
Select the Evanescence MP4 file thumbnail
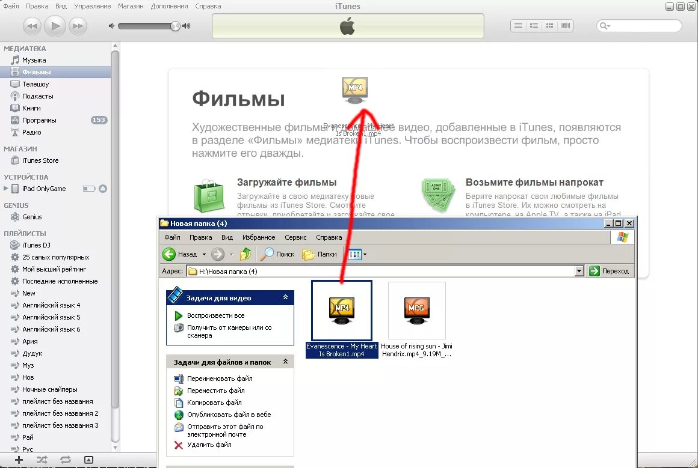pos(342,310)
